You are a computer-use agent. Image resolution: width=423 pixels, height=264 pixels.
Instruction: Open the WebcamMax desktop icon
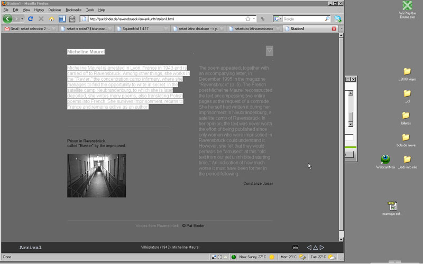coord(385,161)
